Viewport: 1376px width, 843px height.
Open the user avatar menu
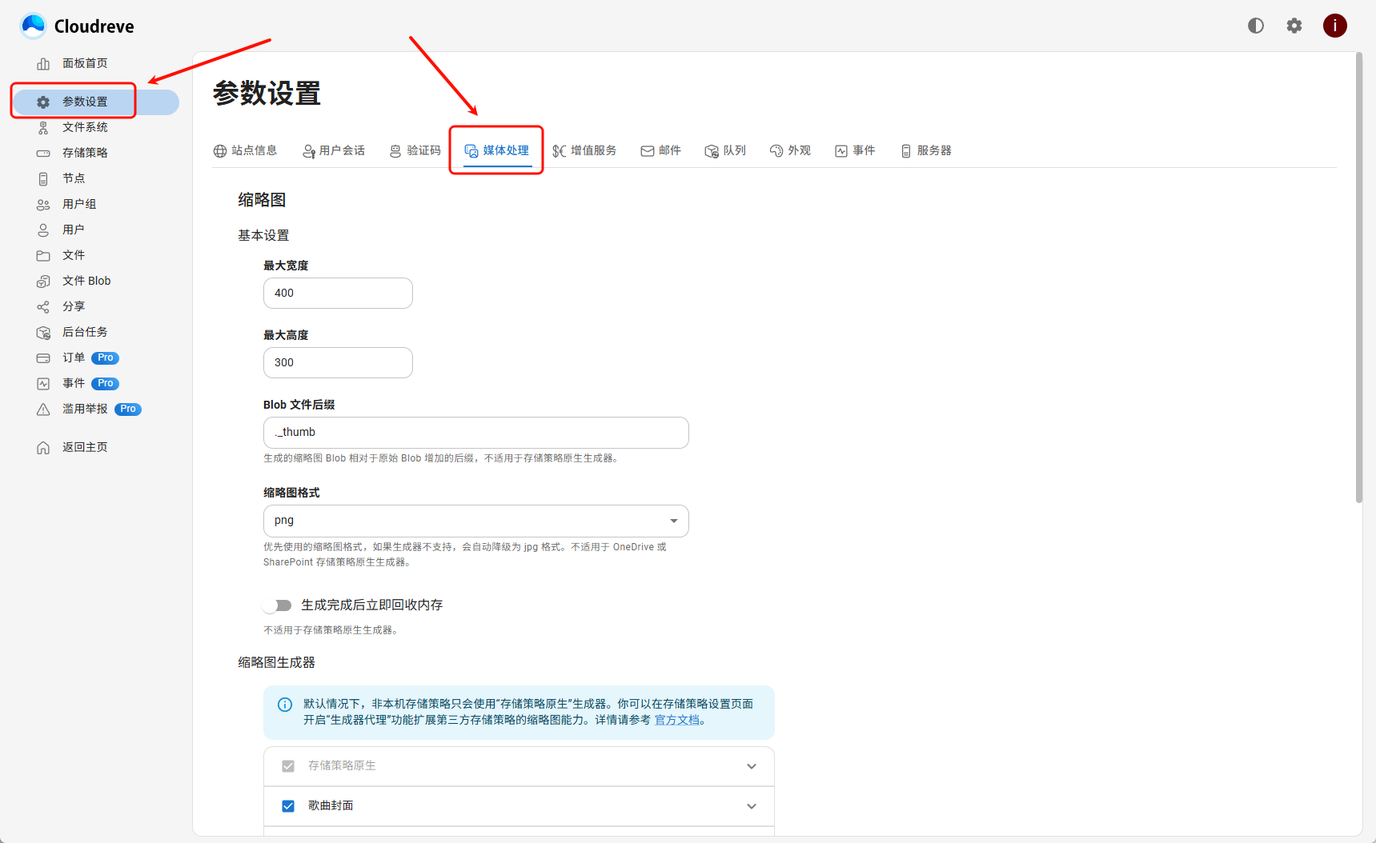(1334, 26)
